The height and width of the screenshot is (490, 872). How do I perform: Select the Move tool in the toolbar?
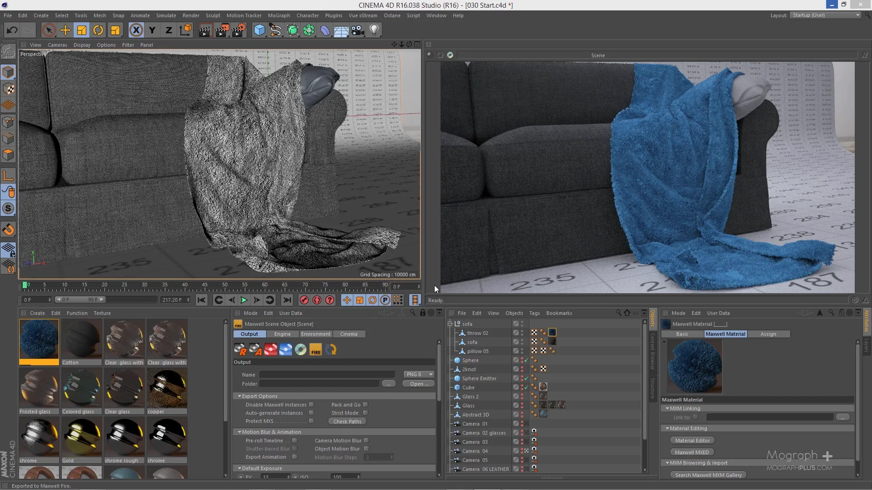(65, 30)
